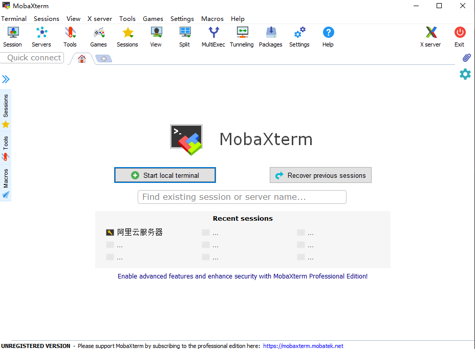Open the teal gear options icon

pyautogui.click(x=465, y=74)
